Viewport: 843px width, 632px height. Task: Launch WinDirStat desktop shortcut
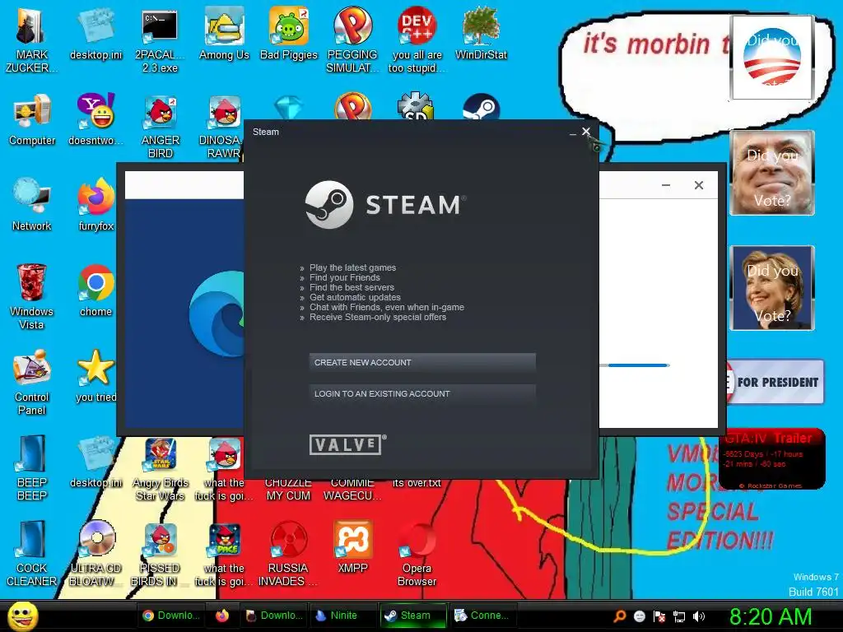click(481, 33)
